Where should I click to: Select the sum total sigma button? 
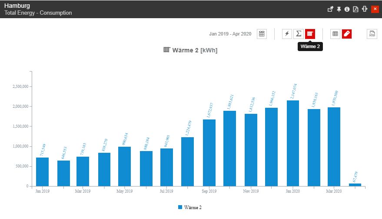tap(298, 34)
